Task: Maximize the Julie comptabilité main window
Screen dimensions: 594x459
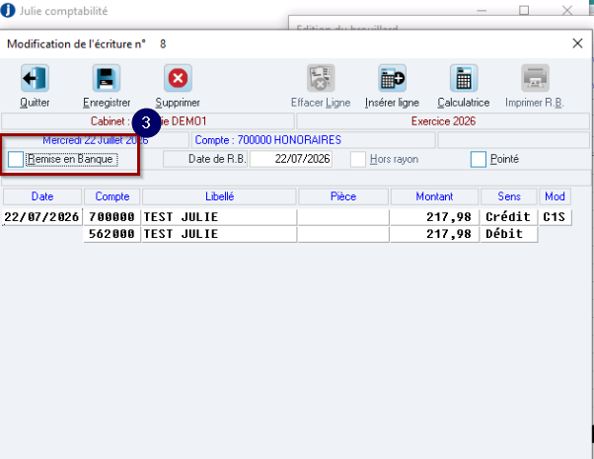Action: point(524,10)
